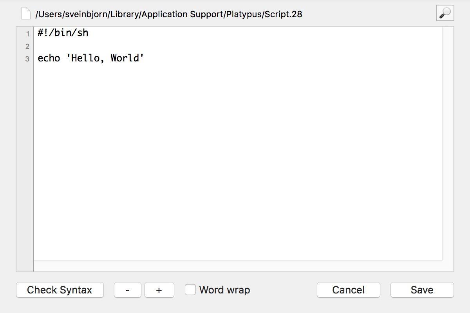470x313 pixels.
Task: Save the script changes
Action: pos(422,290)
